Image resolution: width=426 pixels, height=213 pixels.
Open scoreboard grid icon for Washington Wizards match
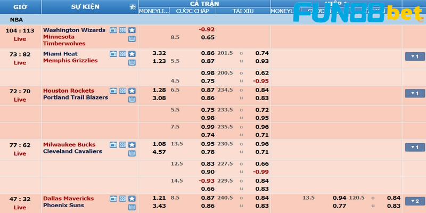tap(122, 30)
